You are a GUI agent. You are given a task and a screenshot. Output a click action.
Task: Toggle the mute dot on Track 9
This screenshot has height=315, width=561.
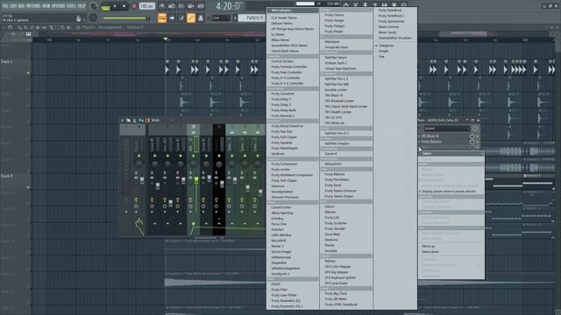pyautogui.click(x=28, y=187)
